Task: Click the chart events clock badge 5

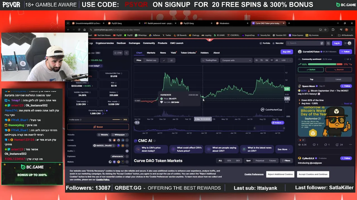Action: [137, 122]
